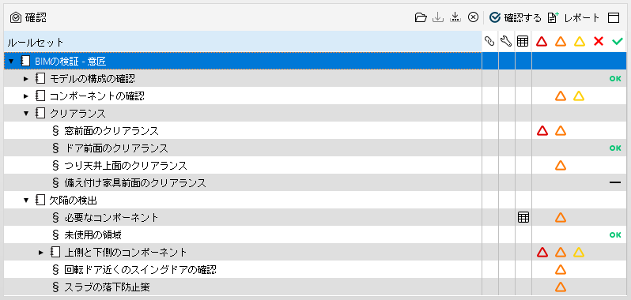Collapse the BIMの検証 - 意匠 ruleset
631x300 pixels.
pos(11,61)
